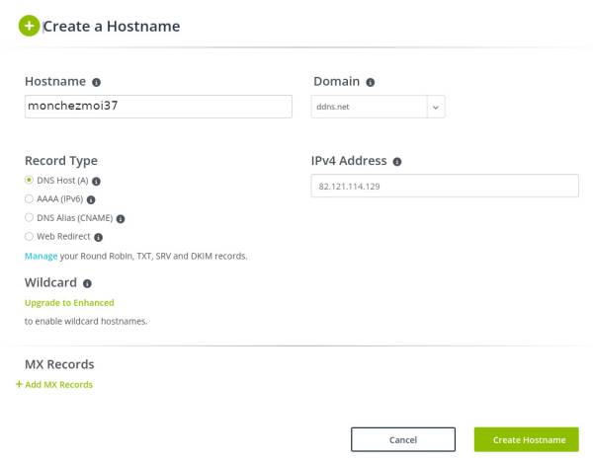The height and width of the screenshot is (461, 593).
Task: Click the info icon next to Web Redirect
Action: 99,237
